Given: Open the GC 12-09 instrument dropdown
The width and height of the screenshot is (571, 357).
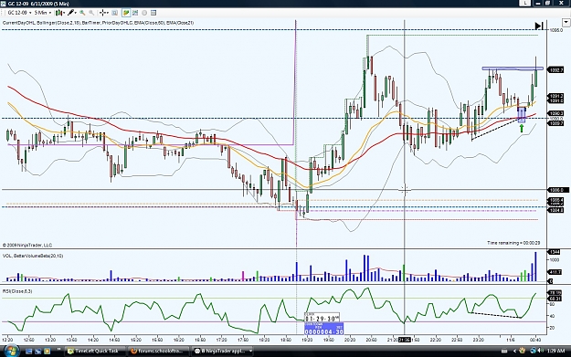Looking at the screenshot, I should coord(19,13).
